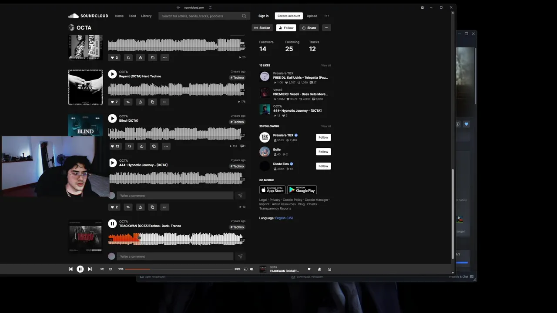557x313 pixels.
Task: Share the Repent track
Action: click(140, 102)
